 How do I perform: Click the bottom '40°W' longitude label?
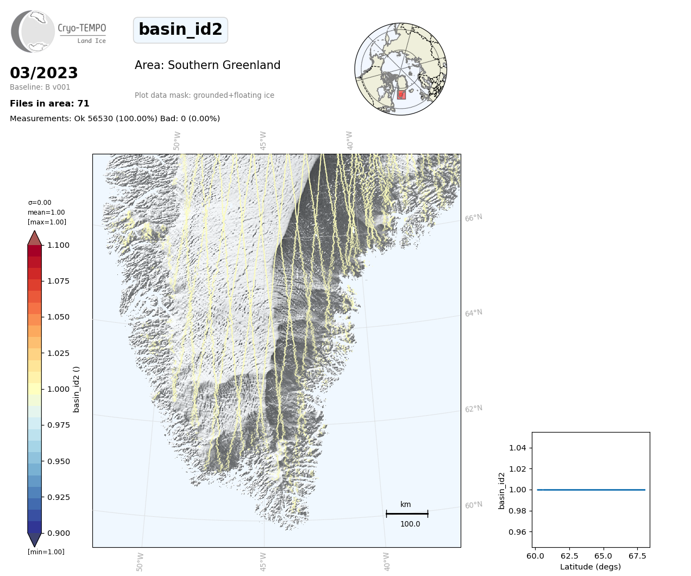pos(387,562)
